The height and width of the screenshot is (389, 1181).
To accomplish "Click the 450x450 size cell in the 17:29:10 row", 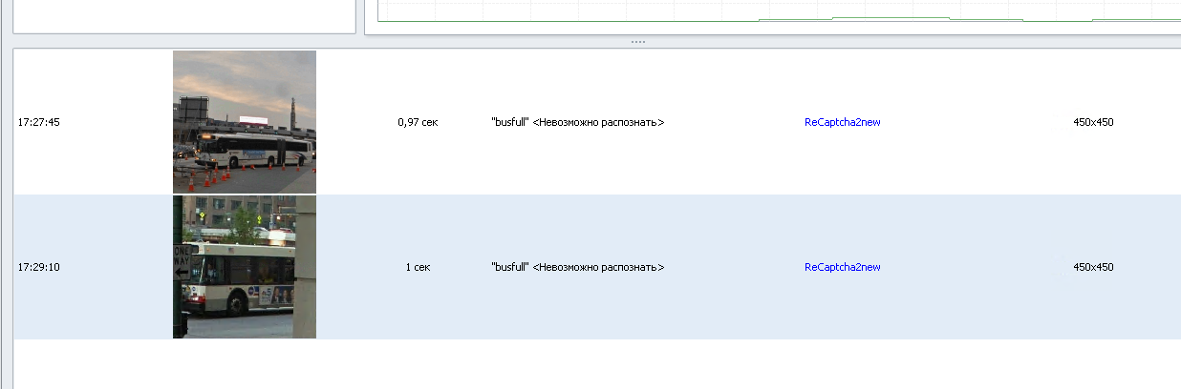I will (x=1093, y=267).
